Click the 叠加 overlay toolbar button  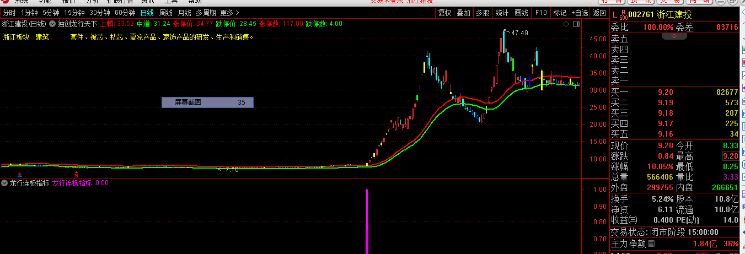(464, 13)
